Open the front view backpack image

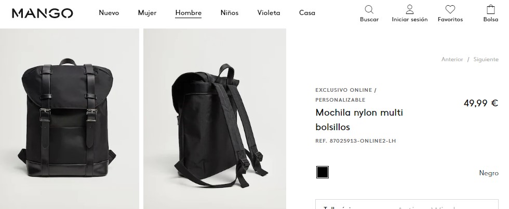(70, 119)
